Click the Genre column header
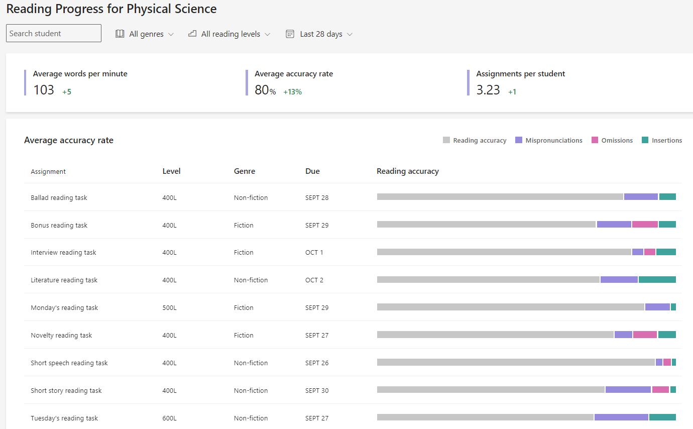 coord(245,171)
